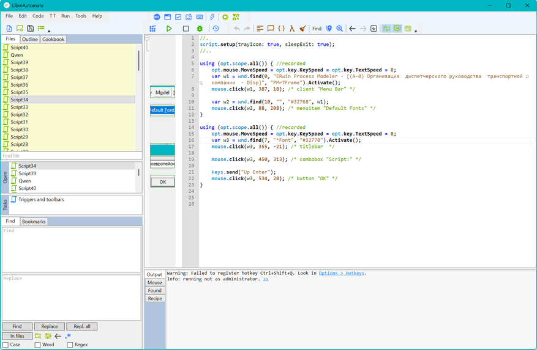Toggle the third green editor view icon

tap(408, 28)
